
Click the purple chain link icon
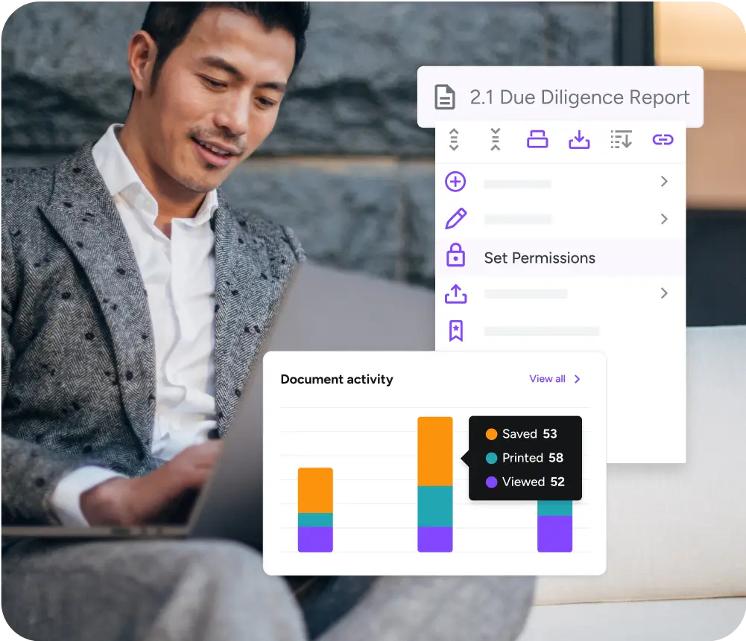coord(663,139)
